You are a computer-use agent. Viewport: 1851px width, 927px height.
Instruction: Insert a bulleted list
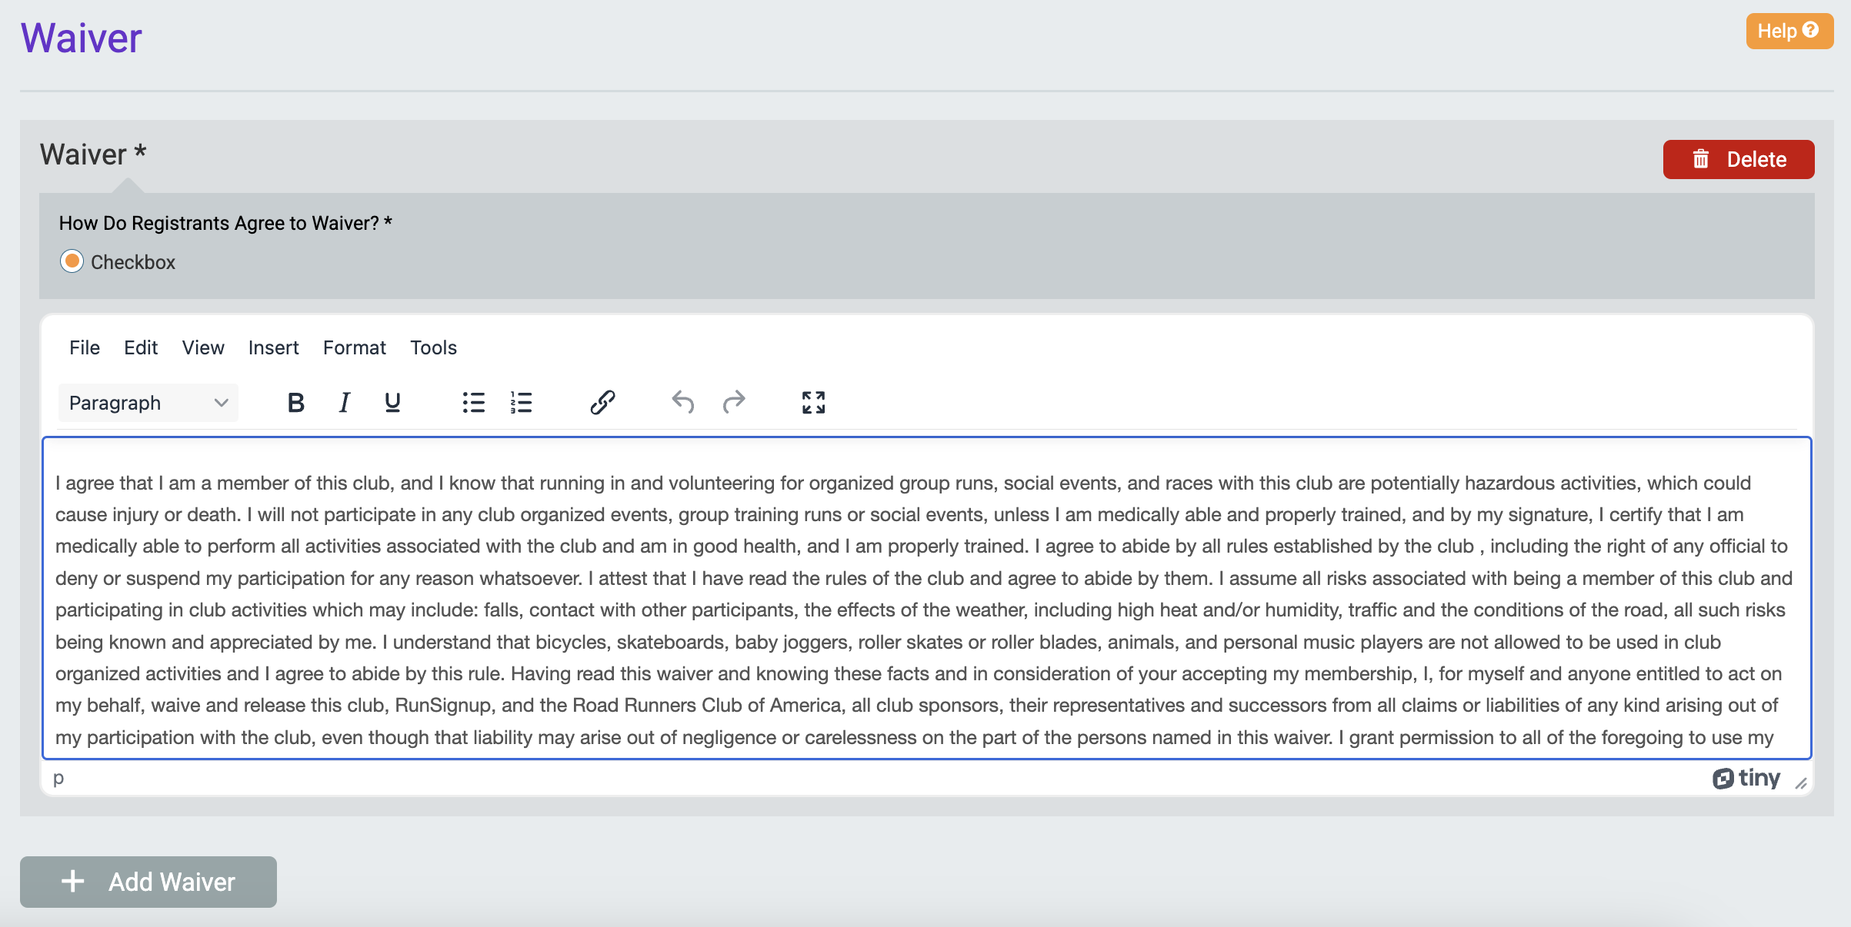[x=473, y=402]
